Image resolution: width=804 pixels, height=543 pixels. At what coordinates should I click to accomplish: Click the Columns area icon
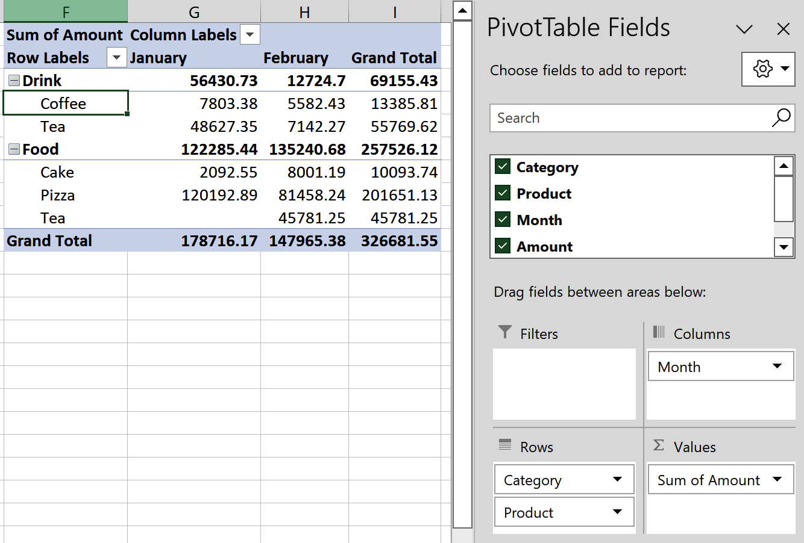[659, 332]
